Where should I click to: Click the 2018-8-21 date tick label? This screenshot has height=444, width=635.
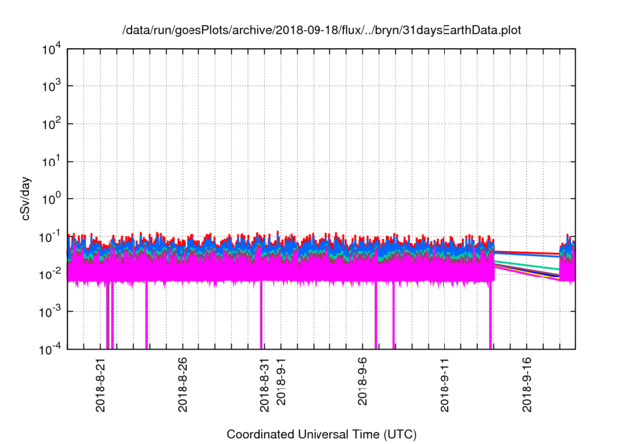pyautogui.click(x=100, y=385)
